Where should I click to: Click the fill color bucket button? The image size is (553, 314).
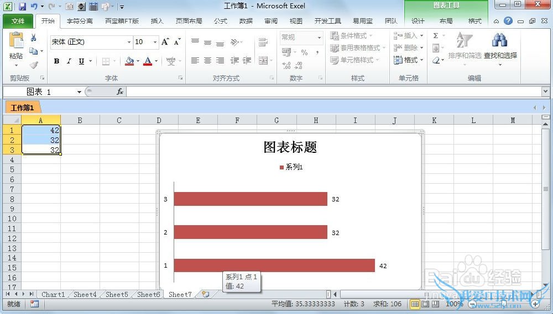(130, 61)
